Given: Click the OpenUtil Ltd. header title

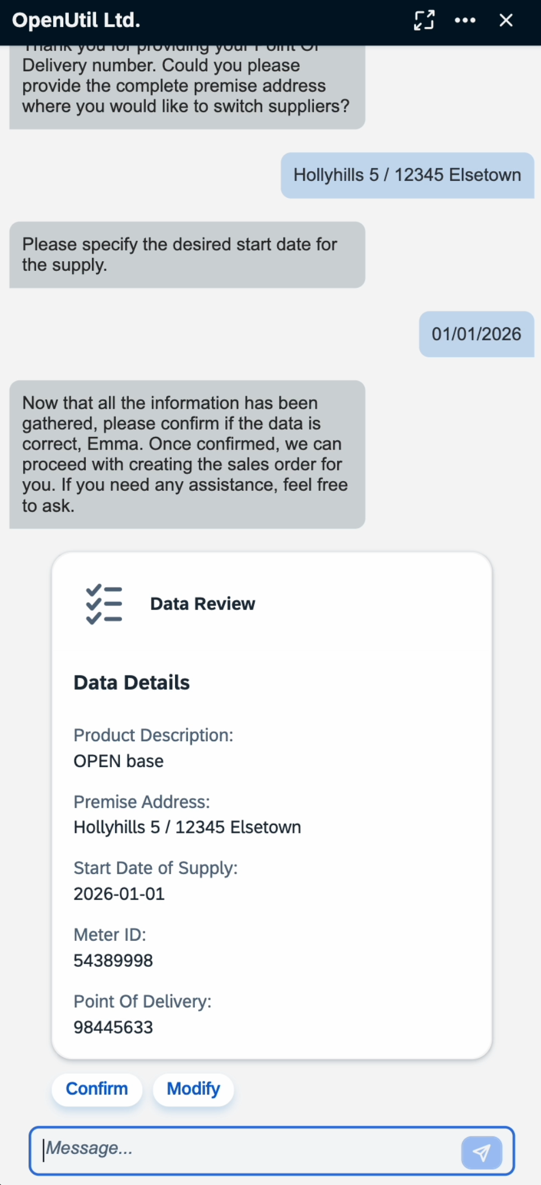Looking at the screenshot, I should coord(76,20).
